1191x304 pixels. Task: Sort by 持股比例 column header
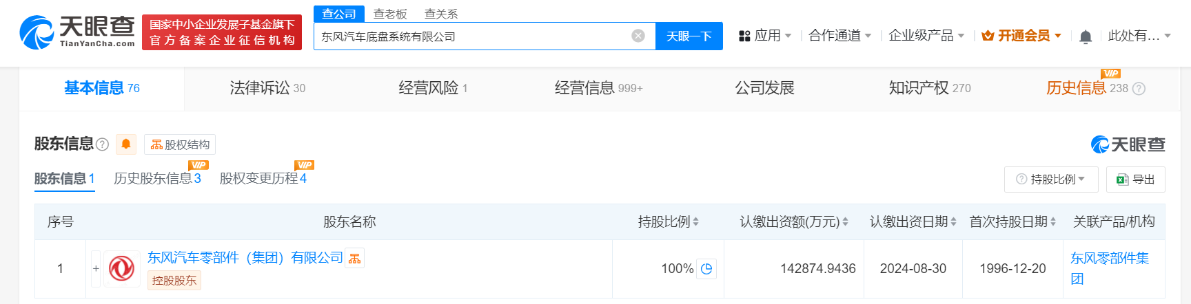[x=668, y=221]
